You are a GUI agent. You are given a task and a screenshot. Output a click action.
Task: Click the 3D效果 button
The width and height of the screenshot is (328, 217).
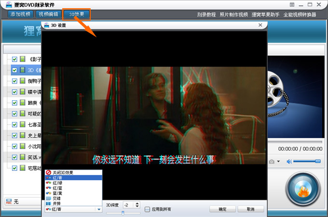77,14
